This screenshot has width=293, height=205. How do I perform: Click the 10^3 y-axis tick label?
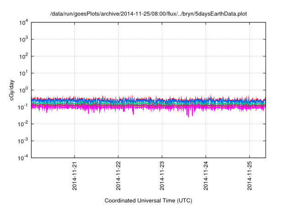pos(23,39)
